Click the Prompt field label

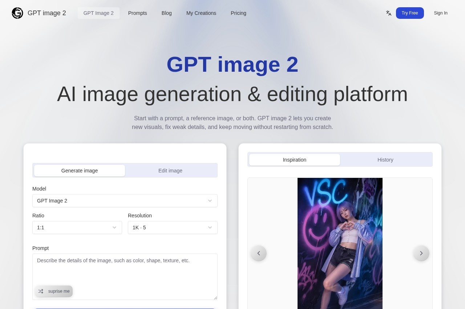tap(40, 248)
